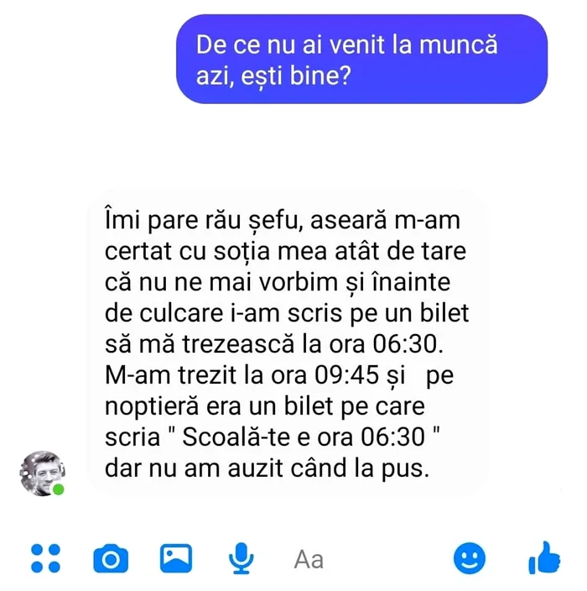Select the gray received message bubble
Image resolution: width=587 pixels, height=591 pixels.
pos(288,343)
